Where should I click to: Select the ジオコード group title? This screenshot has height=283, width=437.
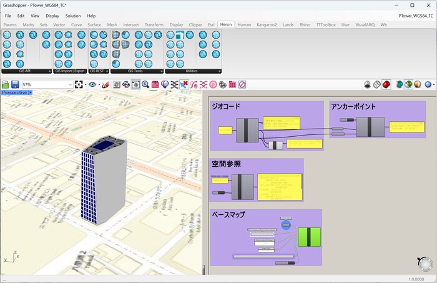click(227, 107)
